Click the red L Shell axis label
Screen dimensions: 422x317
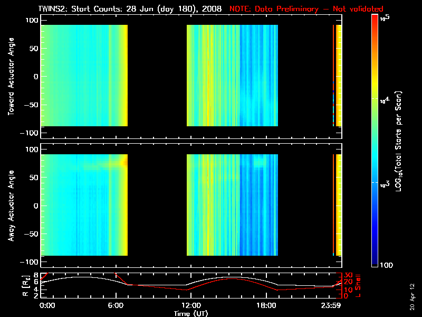tap(363, 285)
